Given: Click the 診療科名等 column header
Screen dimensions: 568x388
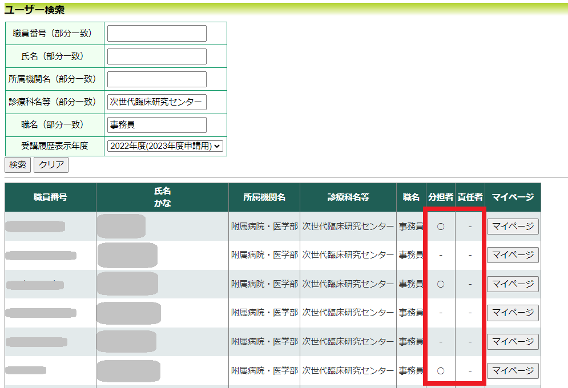Looking at the screenshot, I should coord(348,197).
